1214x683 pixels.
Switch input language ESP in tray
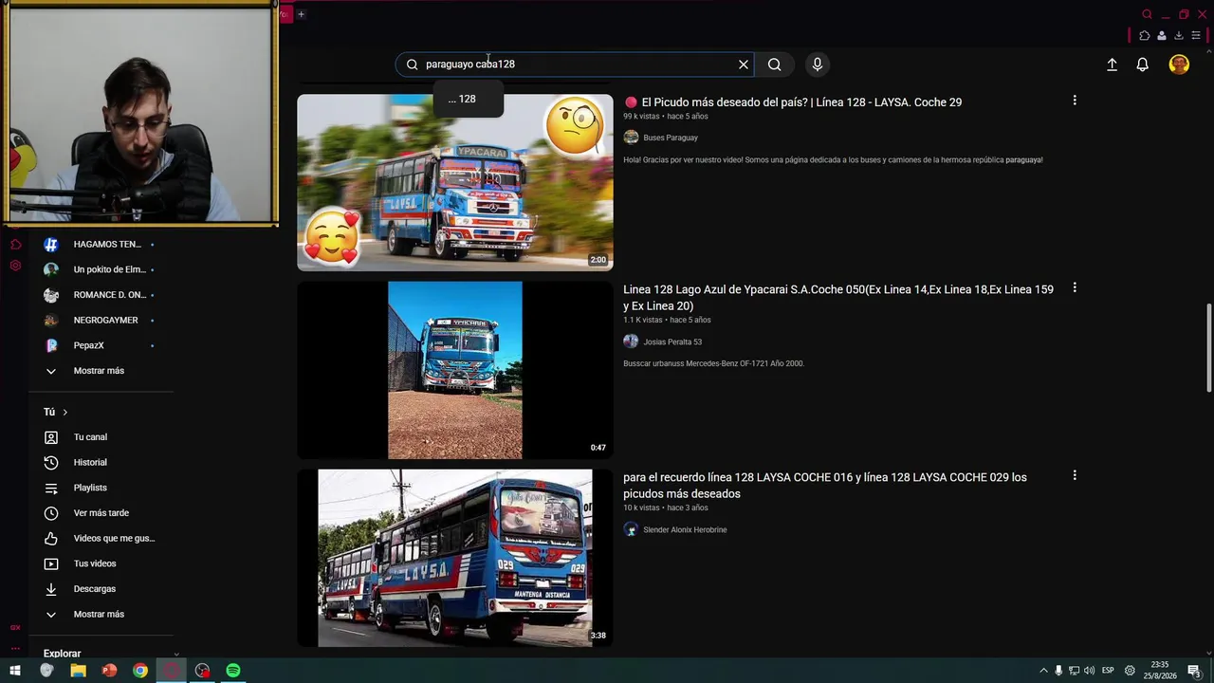[1108, 671]
